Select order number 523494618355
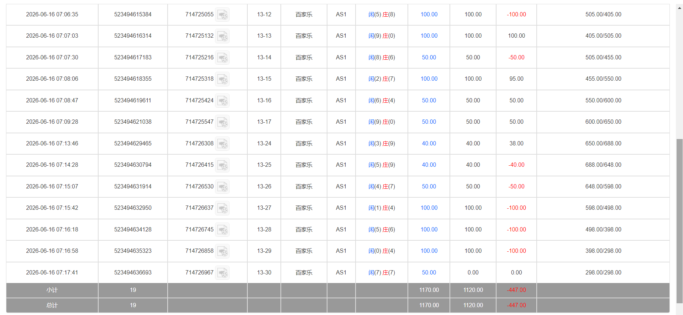Viewport: 683px width, 315px height. [133, 79]
